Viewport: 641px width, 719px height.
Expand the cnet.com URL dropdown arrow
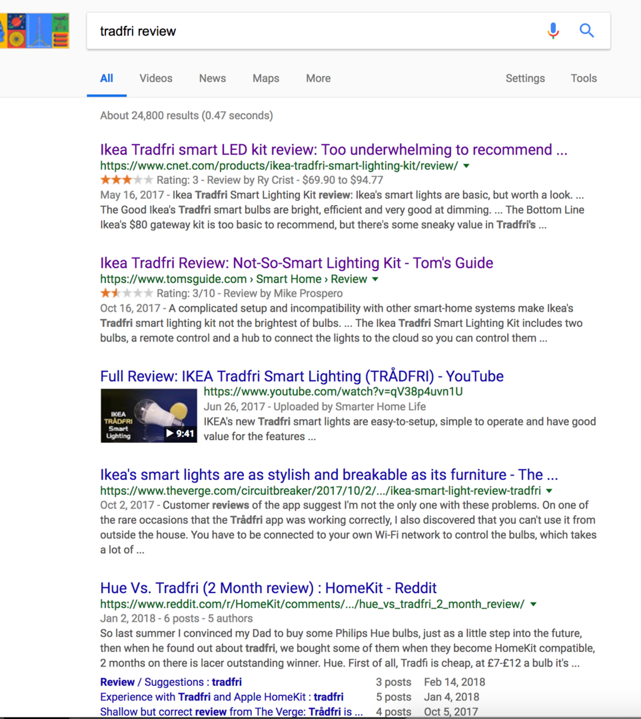coord(466,166)
